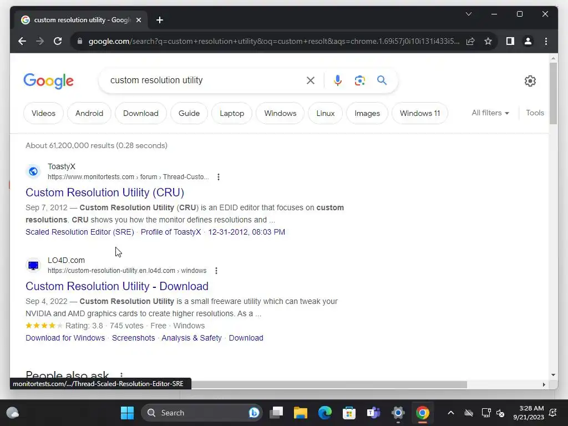This screenshot has width=568, height=426.
Task: Open search Tools
Action: (535, 113)
